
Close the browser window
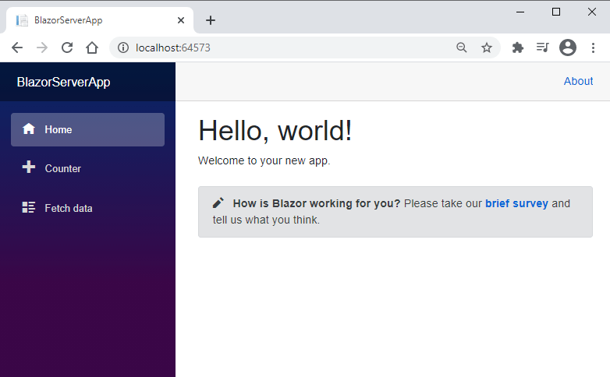click(592, 12)
